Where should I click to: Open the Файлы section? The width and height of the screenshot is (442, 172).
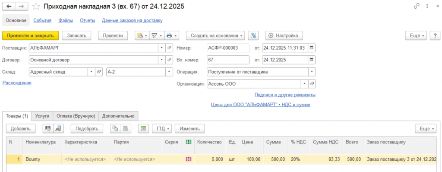(x=66, y=20)
